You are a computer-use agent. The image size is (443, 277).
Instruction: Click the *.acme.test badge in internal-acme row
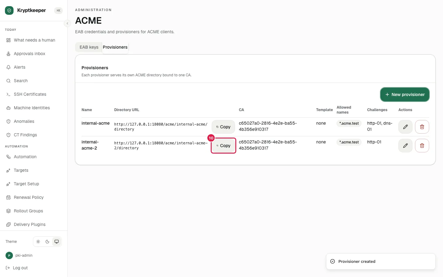pos(349,123)
